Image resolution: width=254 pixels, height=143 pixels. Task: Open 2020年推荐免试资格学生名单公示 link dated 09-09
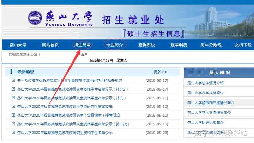(x=65, y=133)
